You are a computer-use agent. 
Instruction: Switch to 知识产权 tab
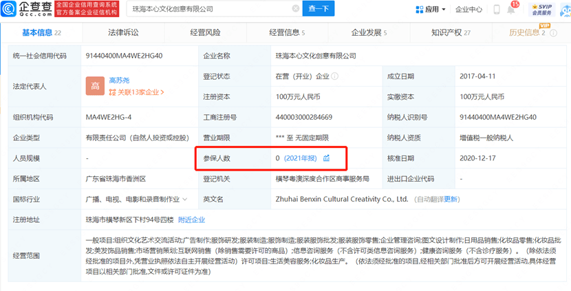[451, 33]
